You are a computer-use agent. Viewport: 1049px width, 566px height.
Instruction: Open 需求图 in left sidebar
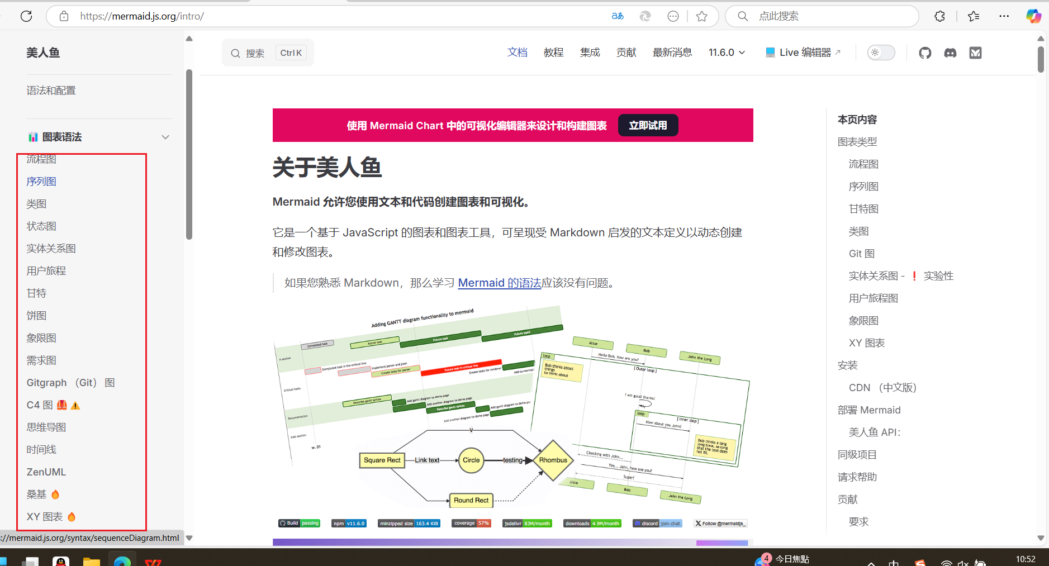(x=41, y=360)
